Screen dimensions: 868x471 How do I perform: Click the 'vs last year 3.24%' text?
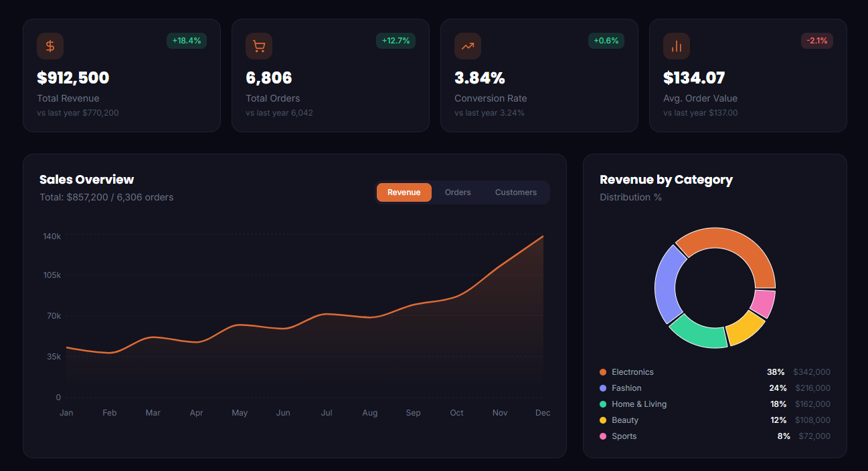coord(489,113)
